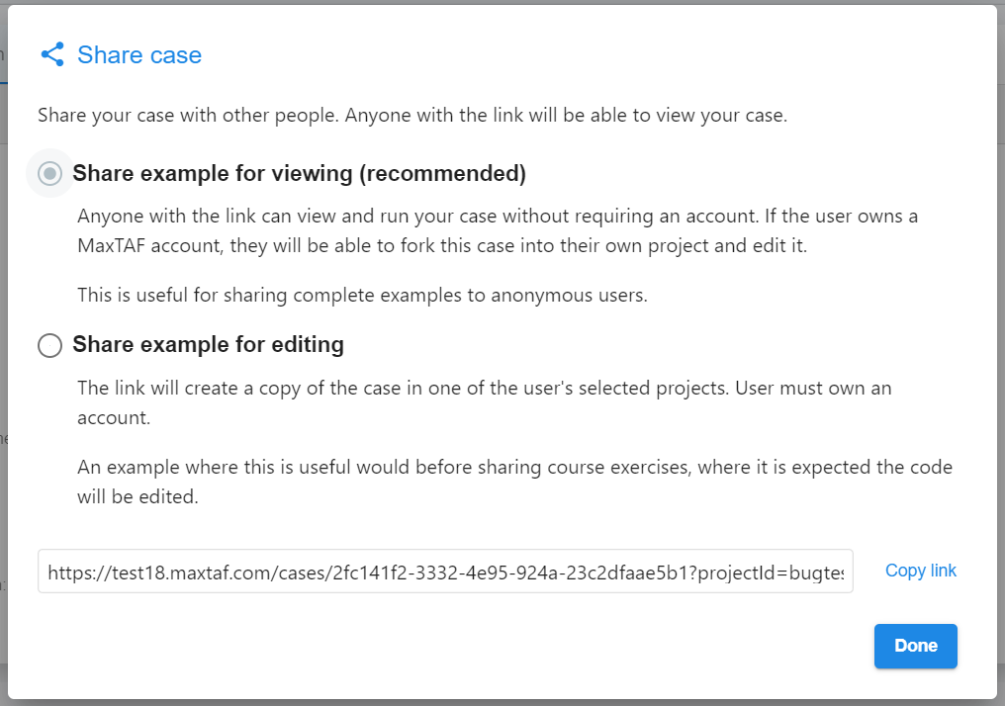Click the word "MaxTAF" in the viewing description
The image size is (1005, 706).
click(111, 246)
